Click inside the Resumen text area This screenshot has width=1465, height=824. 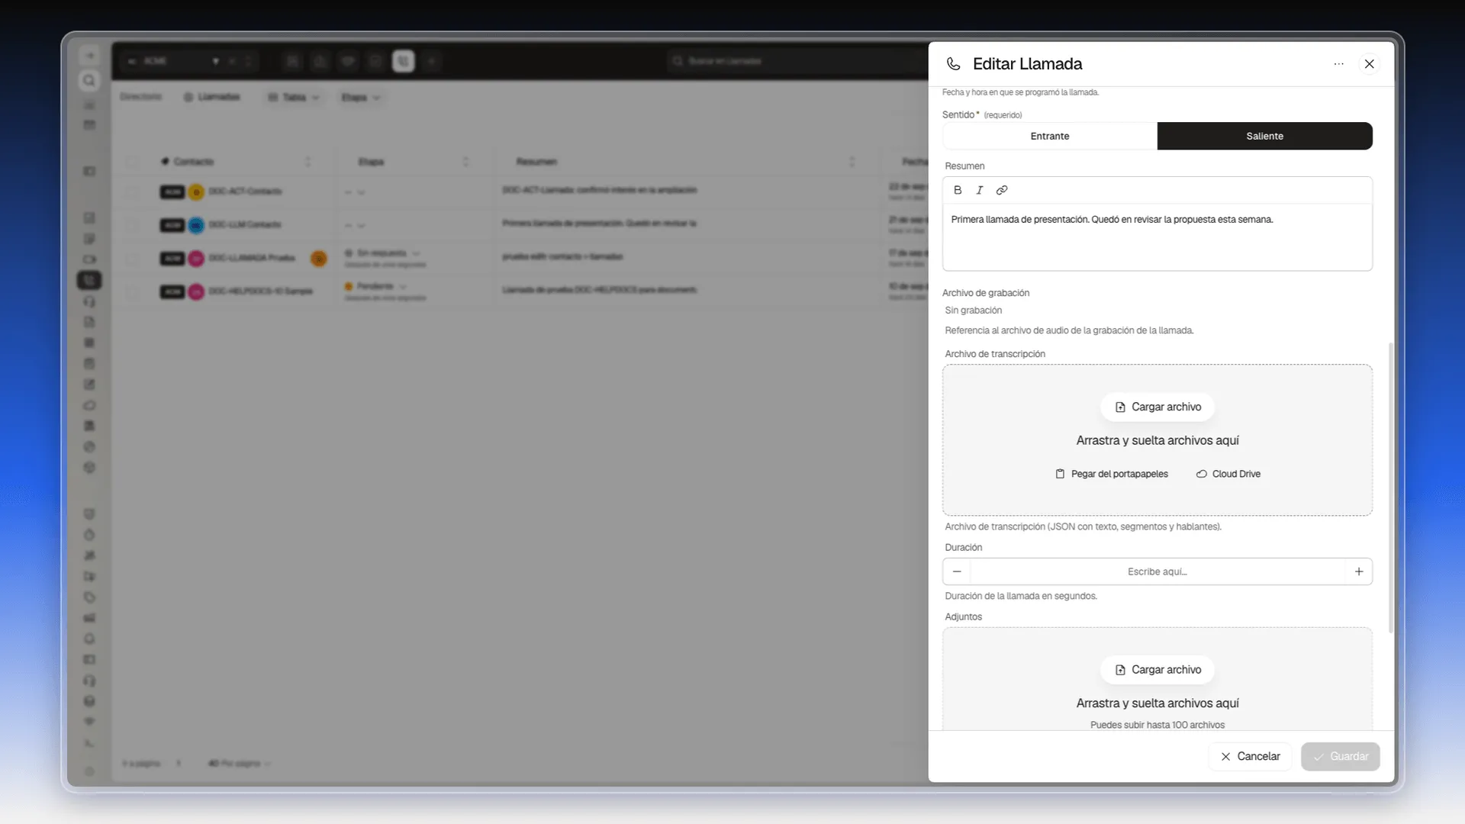(1158, 237)
